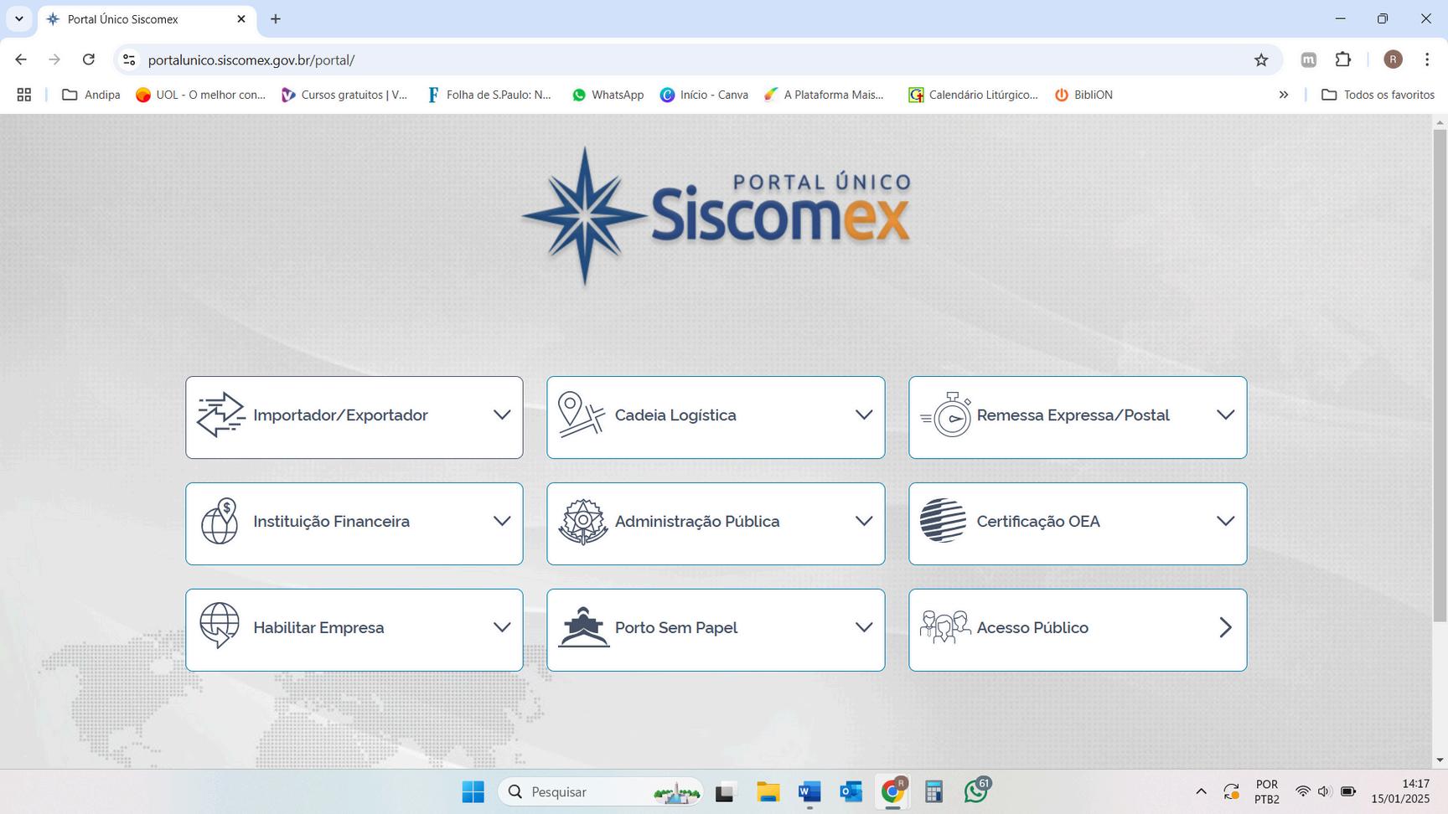1448x814 pixels.
Task: Show more bookmarks overflow chevron
Action: (1283, 95)
